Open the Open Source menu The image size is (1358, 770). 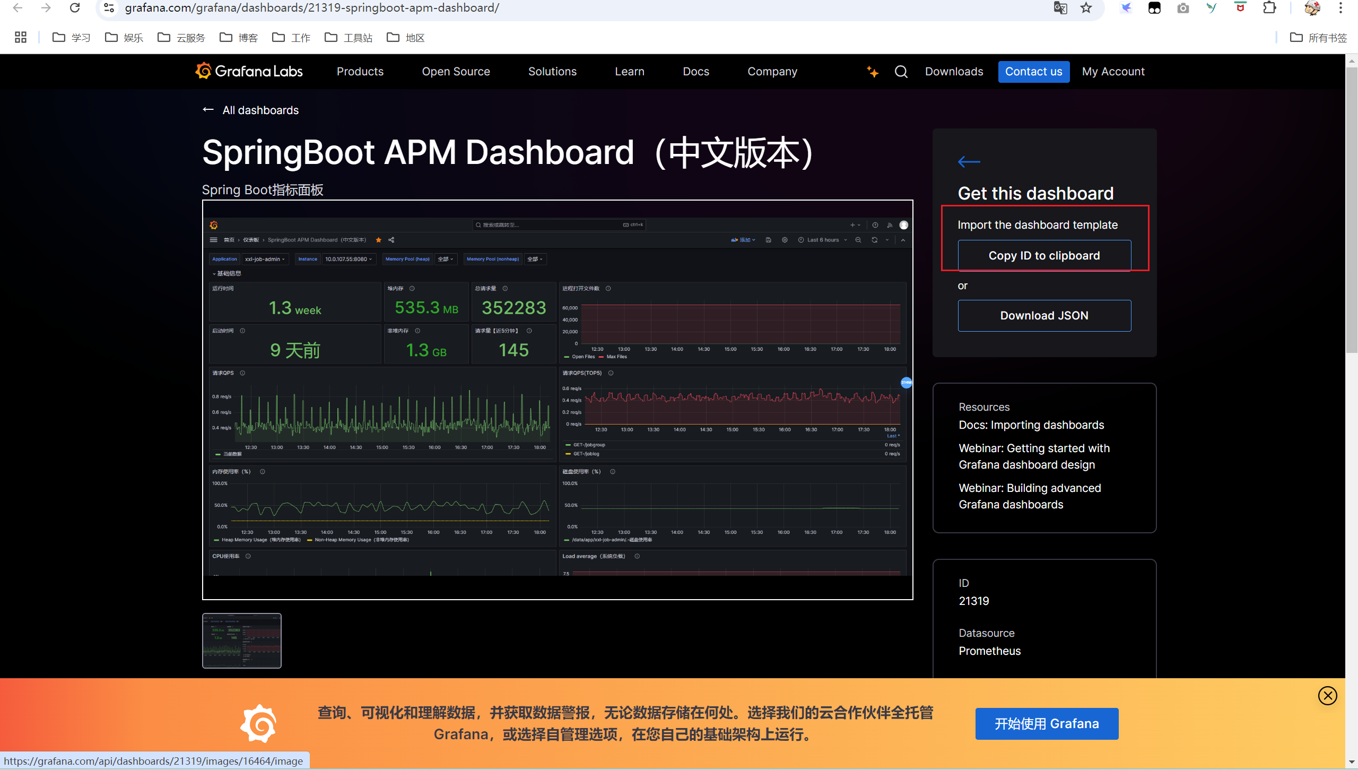[456, 71]
